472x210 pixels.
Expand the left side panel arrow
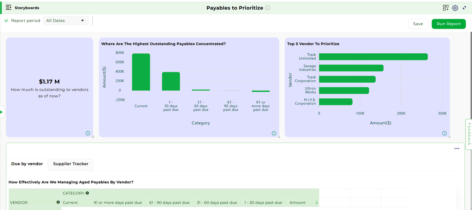pyautogui.click(x=2, y=112)
